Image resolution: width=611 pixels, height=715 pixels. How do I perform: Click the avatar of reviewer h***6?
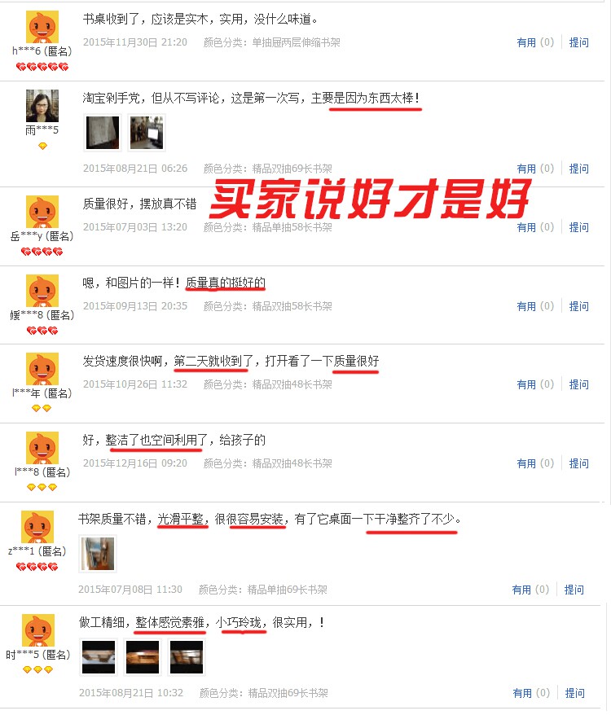(42, 27)
